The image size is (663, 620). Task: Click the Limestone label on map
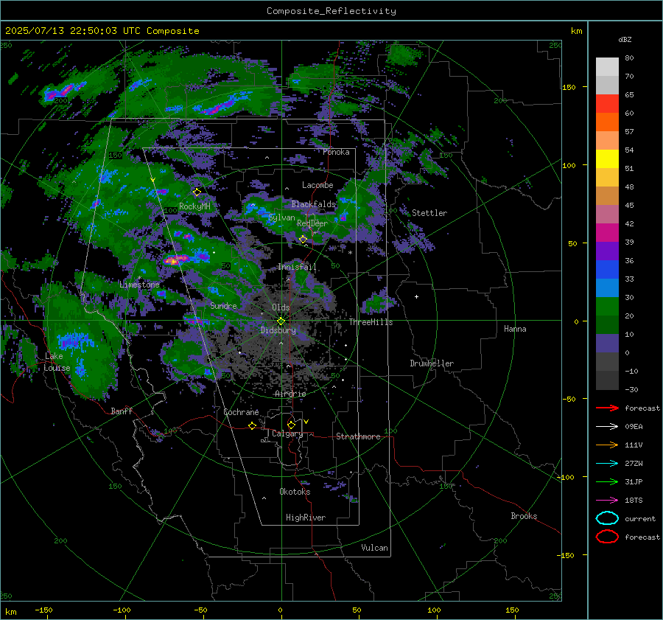point(139,285)
